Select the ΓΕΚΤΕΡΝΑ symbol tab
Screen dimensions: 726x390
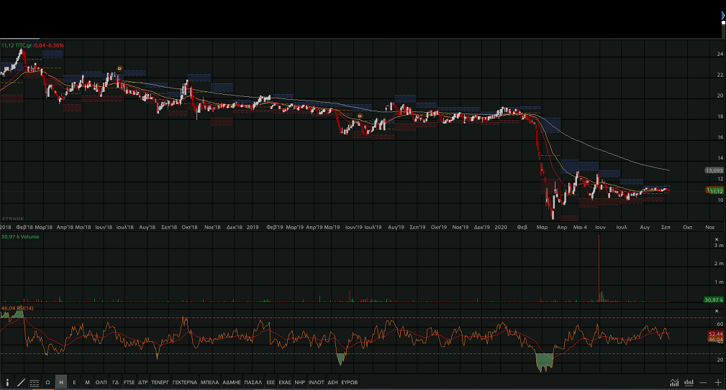tap(184, 382)
